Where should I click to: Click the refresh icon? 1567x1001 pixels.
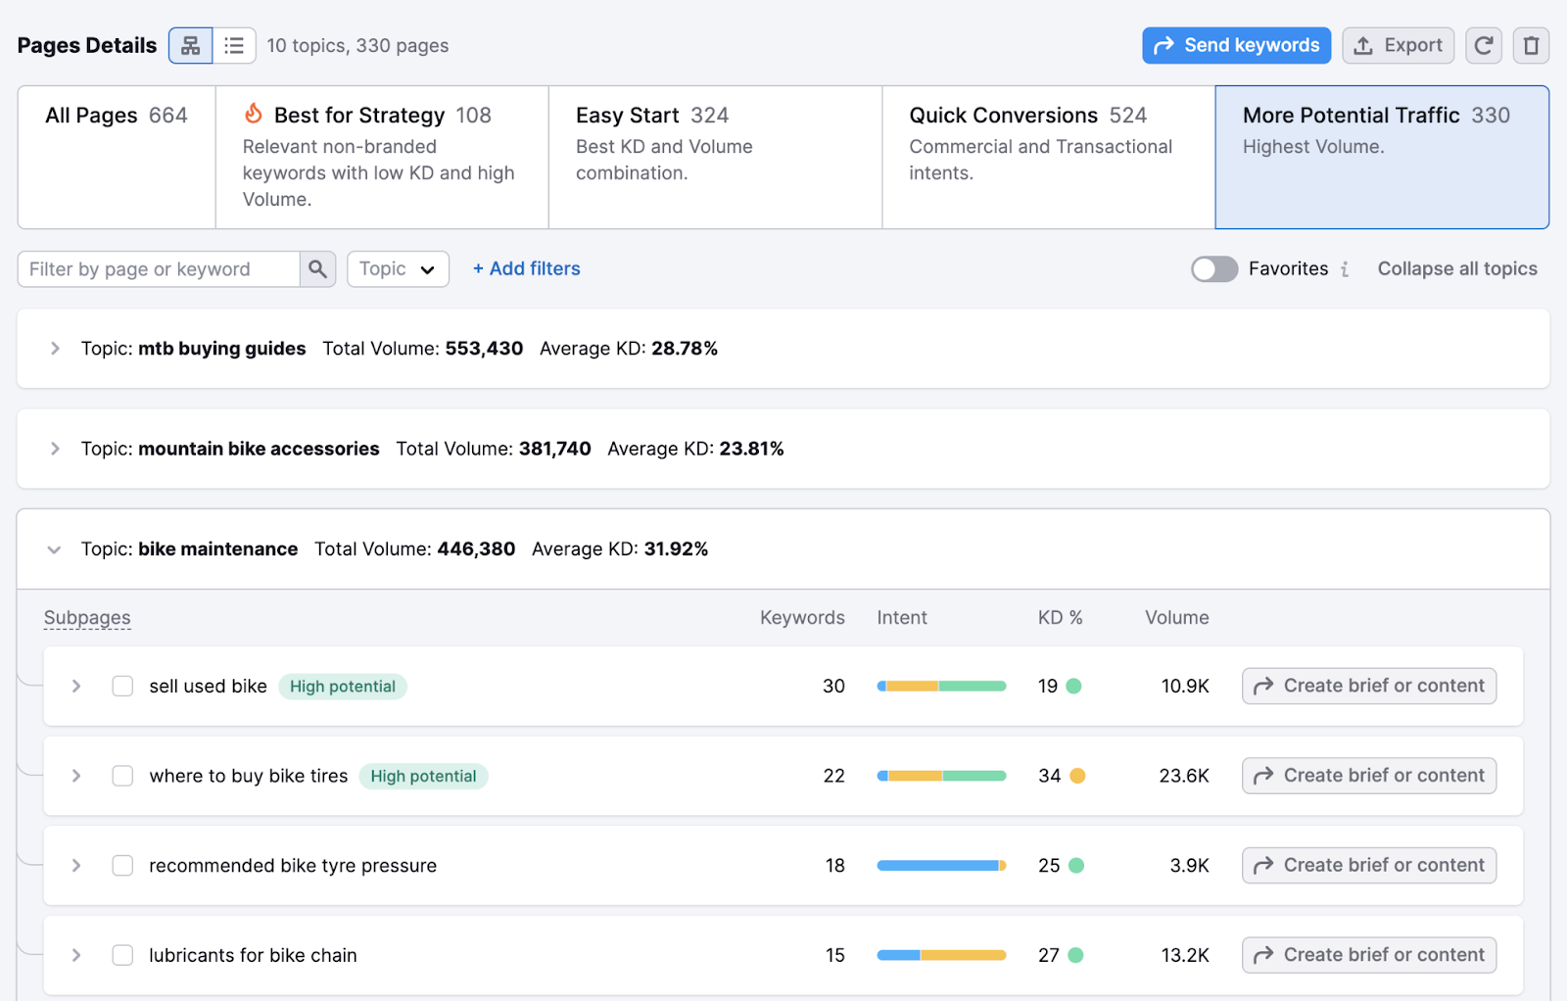[x=1483, y=45]
